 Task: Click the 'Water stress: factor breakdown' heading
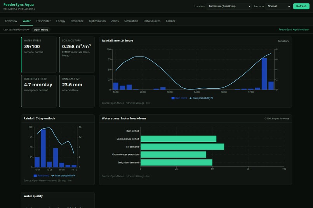click(x=124, y=119)
